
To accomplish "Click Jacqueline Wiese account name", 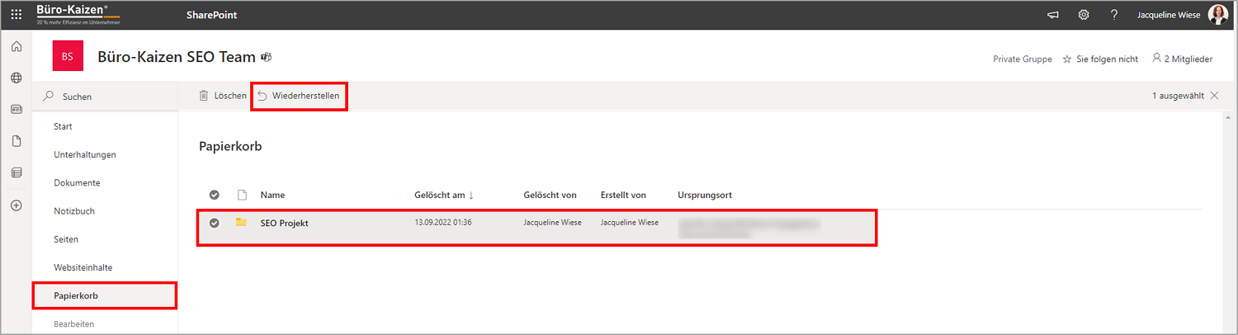I will 1169,15.
